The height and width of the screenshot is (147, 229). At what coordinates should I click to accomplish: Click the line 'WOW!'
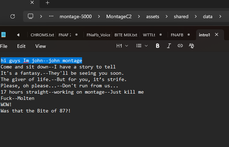coord(6,104)
